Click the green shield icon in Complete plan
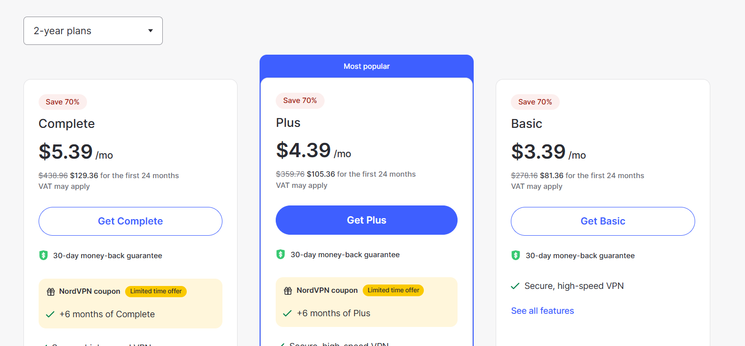The height and width of the screenshot is (346, 745). 44,255
